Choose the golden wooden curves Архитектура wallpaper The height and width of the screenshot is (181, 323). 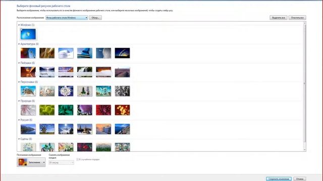[47, 53]
